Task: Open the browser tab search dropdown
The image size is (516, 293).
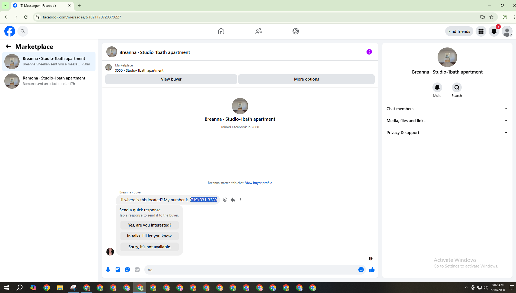Action: (5, 5)
